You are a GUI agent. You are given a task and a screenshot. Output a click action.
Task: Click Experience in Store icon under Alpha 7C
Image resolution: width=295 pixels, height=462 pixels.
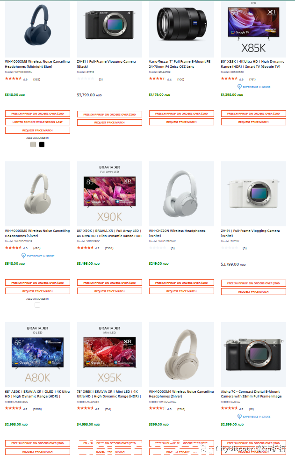(239, 416)
